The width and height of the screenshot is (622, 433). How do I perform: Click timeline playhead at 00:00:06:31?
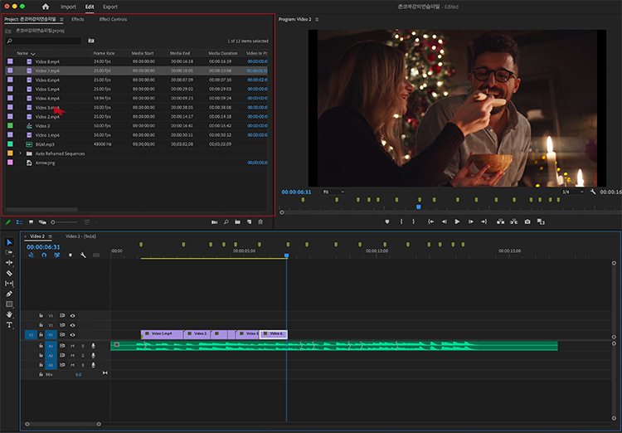pyautogui.click(x=286, y=255)
